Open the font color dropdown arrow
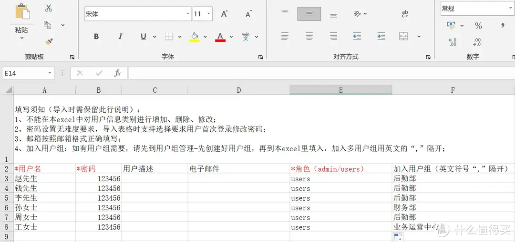 [x=231, y=37]
